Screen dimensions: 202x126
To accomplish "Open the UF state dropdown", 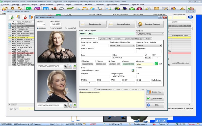I will coord(150,58).
